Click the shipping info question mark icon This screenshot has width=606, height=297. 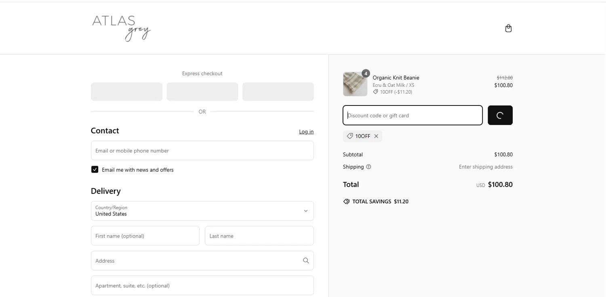click(368, 167)
